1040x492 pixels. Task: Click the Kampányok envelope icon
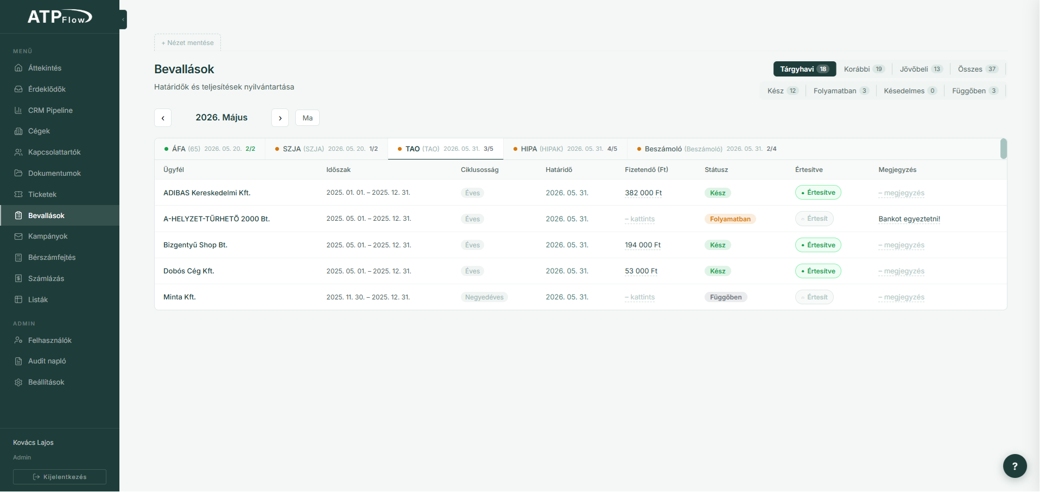[x=18, y=237]
